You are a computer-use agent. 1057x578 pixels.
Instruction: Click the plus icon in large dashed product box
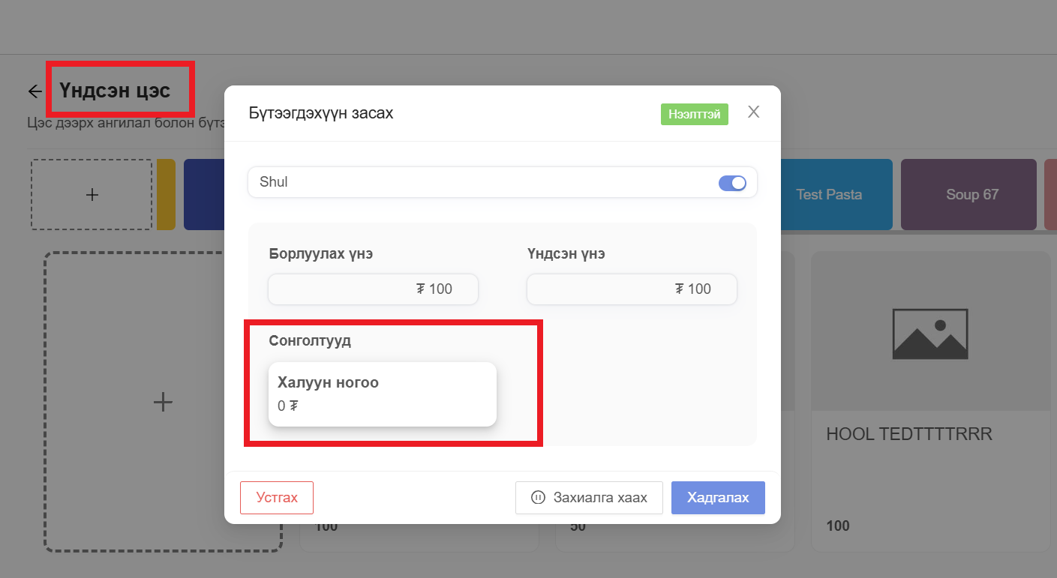pos(163,402)
